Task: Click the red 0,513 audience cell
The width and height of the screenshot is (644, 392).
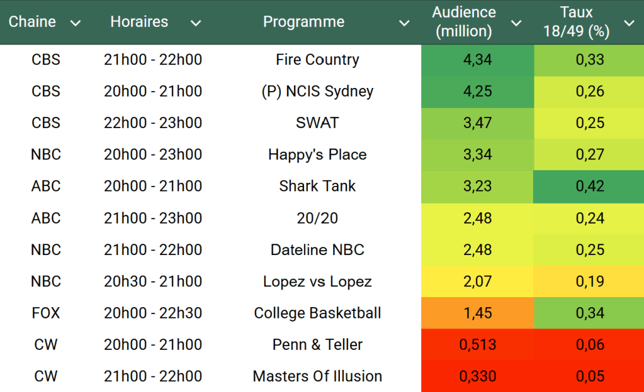Action: click(477, 344)
